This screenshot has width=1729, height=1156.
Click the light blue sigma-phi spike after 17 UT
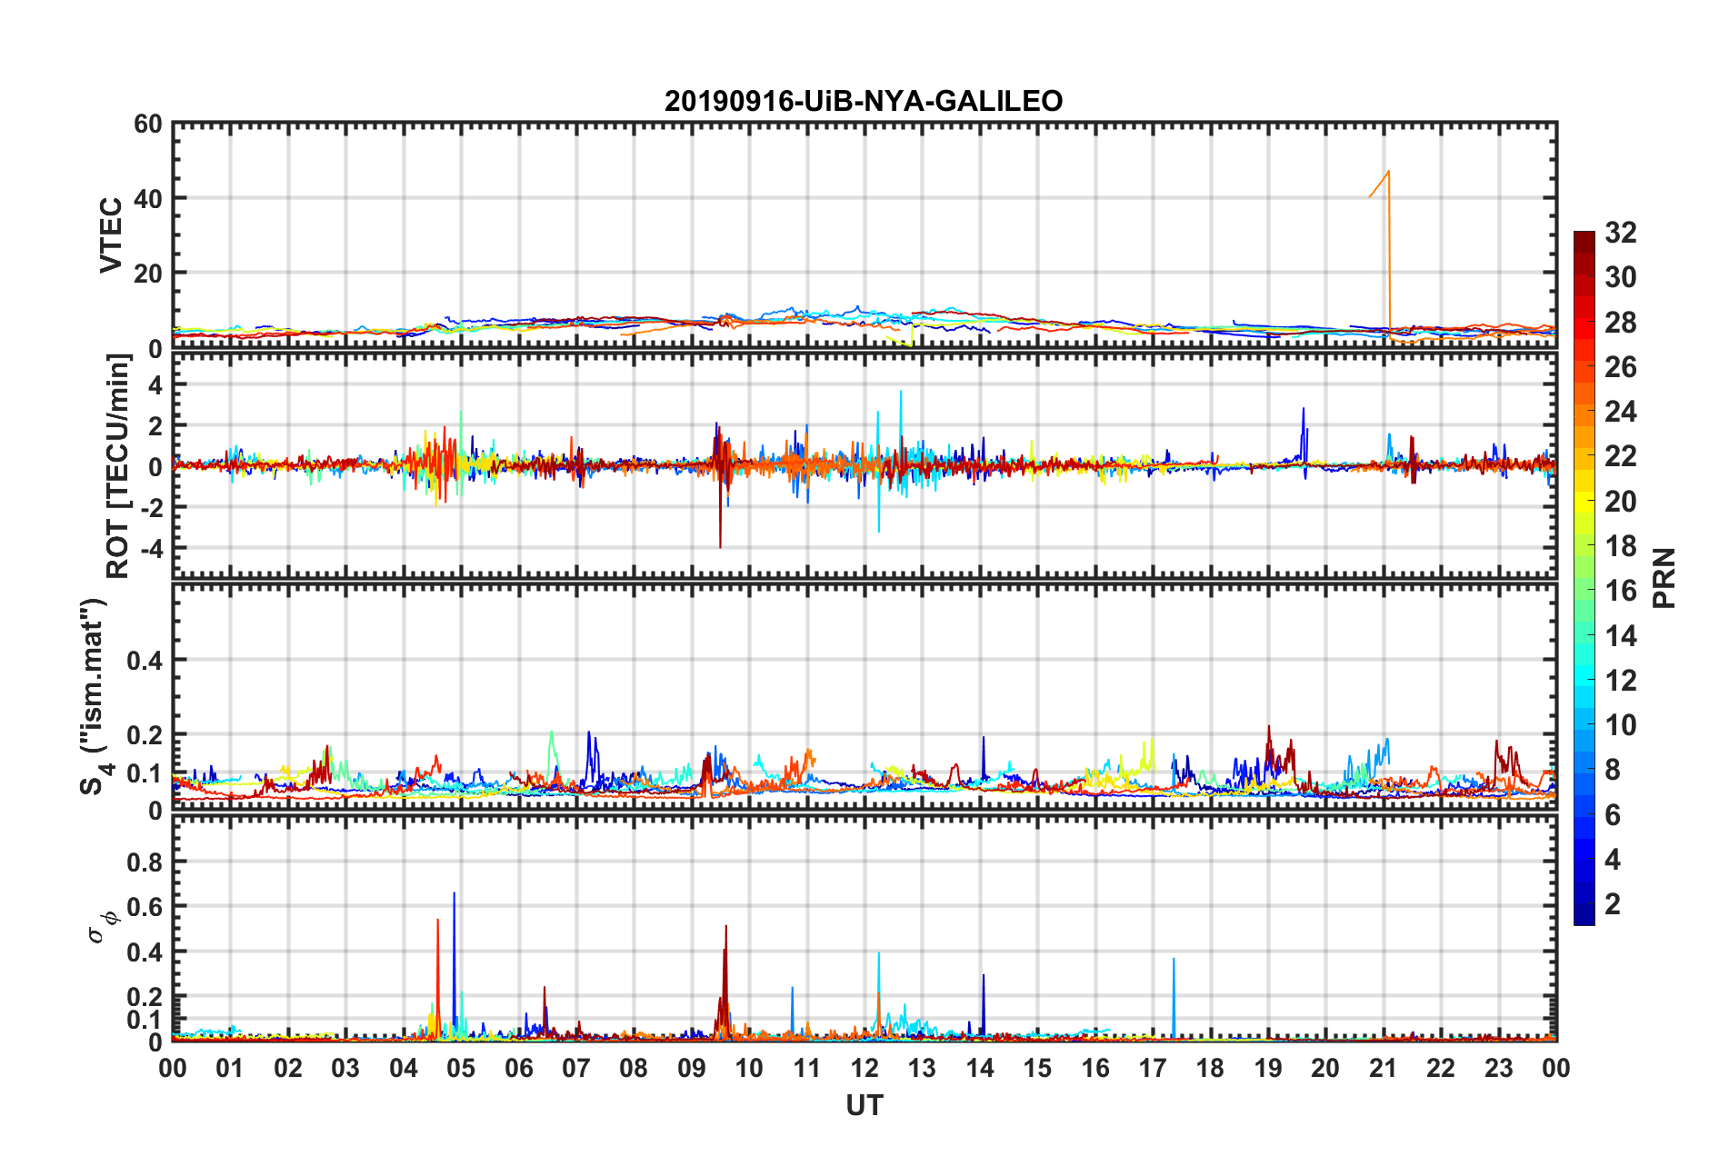click(x=1174, y=997)
